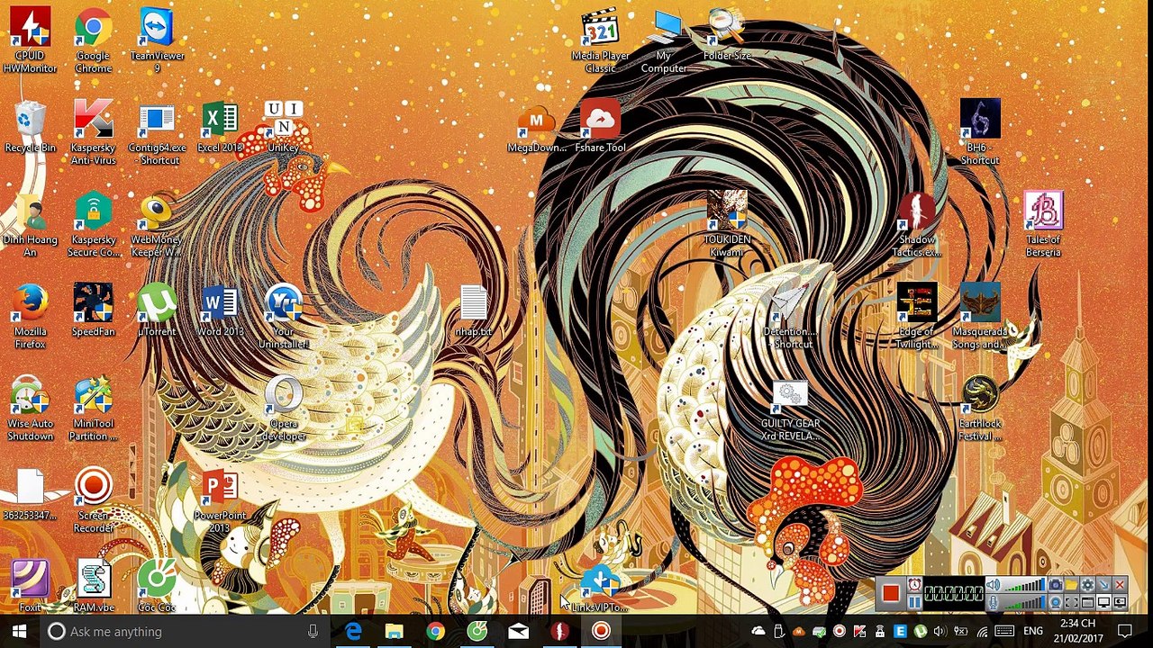Viewport: 1153px width, 648px height.
Task: Select the Edge of Twilight icon
Action: pyautogui.click(x=917, y=317)
